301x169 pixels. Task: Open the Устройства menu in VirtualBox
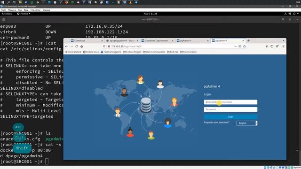pyautogui.click(x=35, y=10)
